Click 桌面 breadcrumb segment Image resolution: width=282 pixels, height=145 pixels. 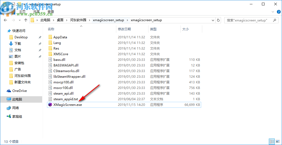pyautogui.click(x=60, y=20)
